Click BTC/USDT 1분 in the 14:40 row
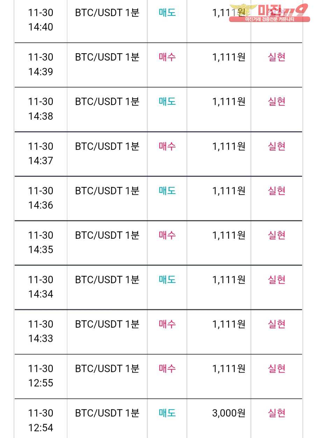Screen dimensions: 314x438 coord(107,13)
